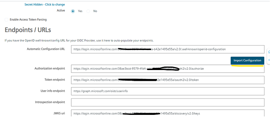
Task: Select the No radio button for Active
Action: (x=88, y=11)
